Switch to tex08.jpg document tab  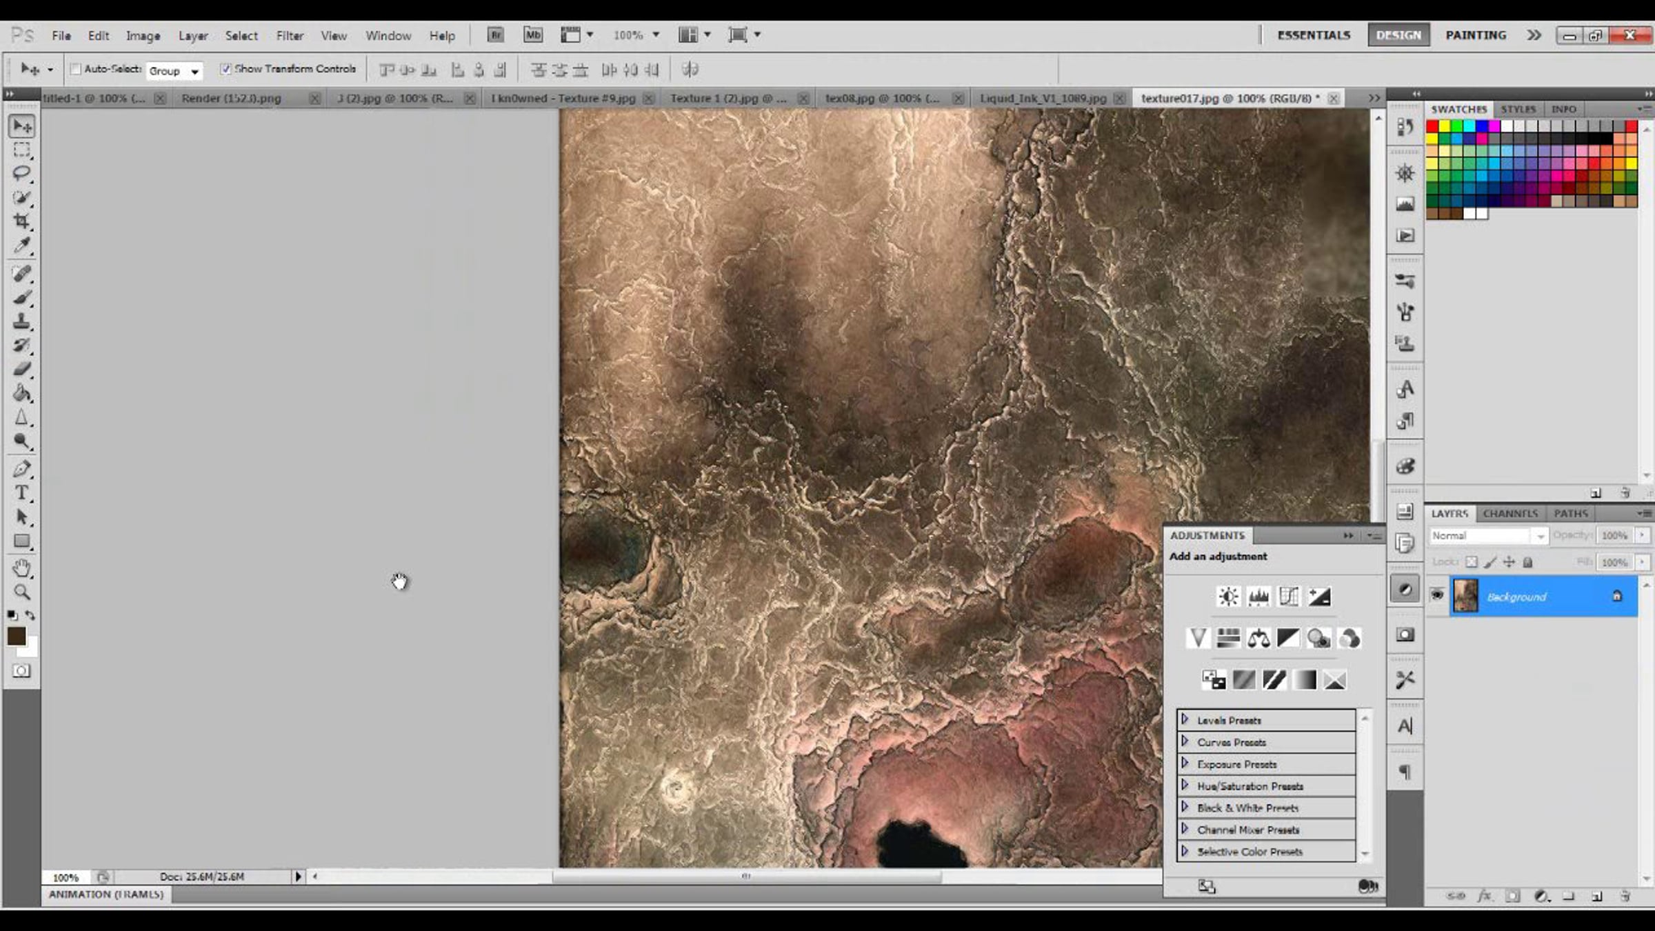click(882, 98)
